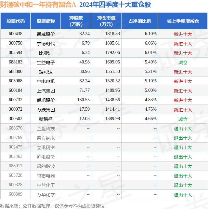
Task: Click 减仓 status in 新易盛 row
Action: click(x=183, y=119)
